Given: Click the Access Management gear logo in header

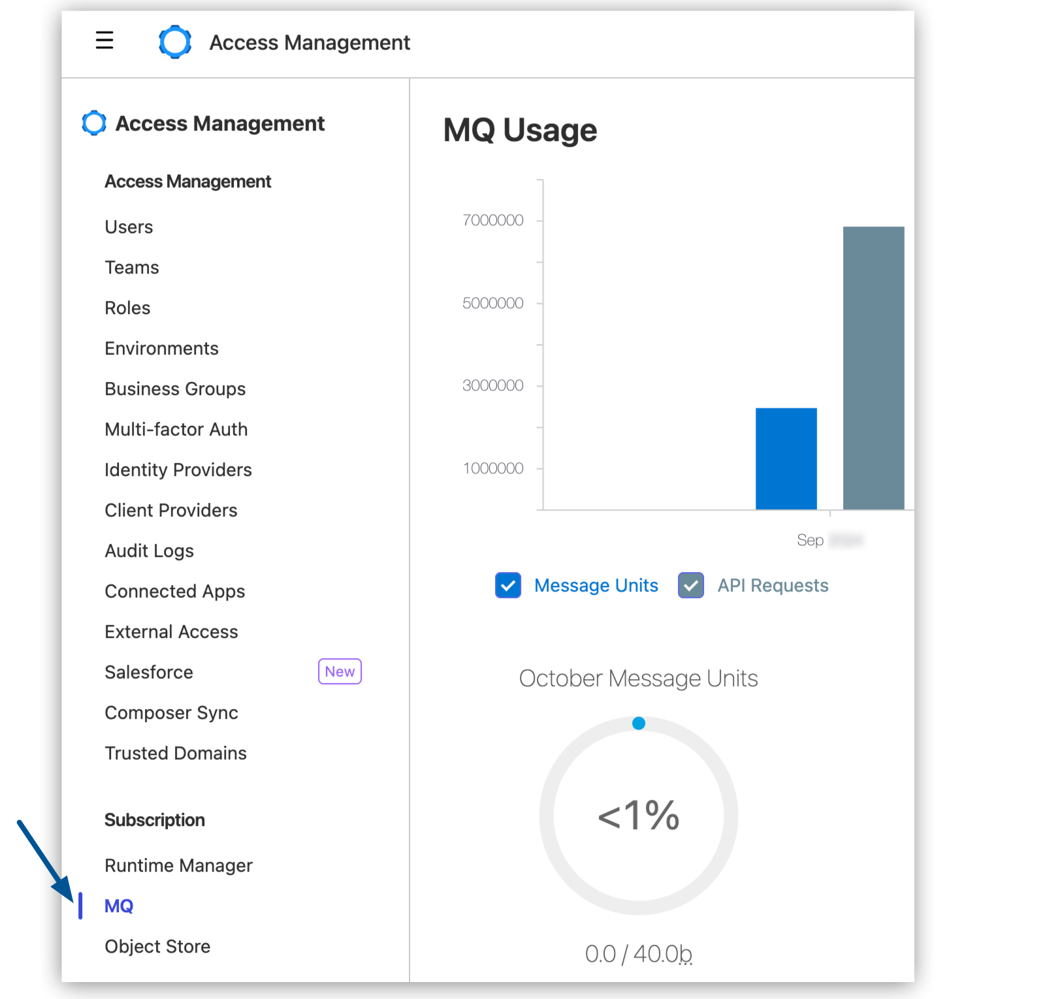Looking at the screenshot, I should (x=174, y=42).
